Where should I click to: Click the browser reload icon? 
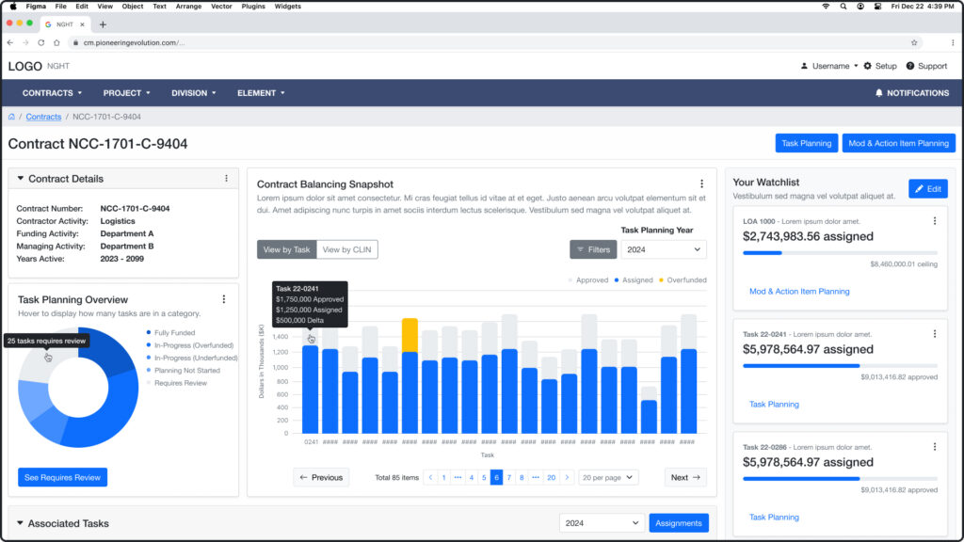41,42
